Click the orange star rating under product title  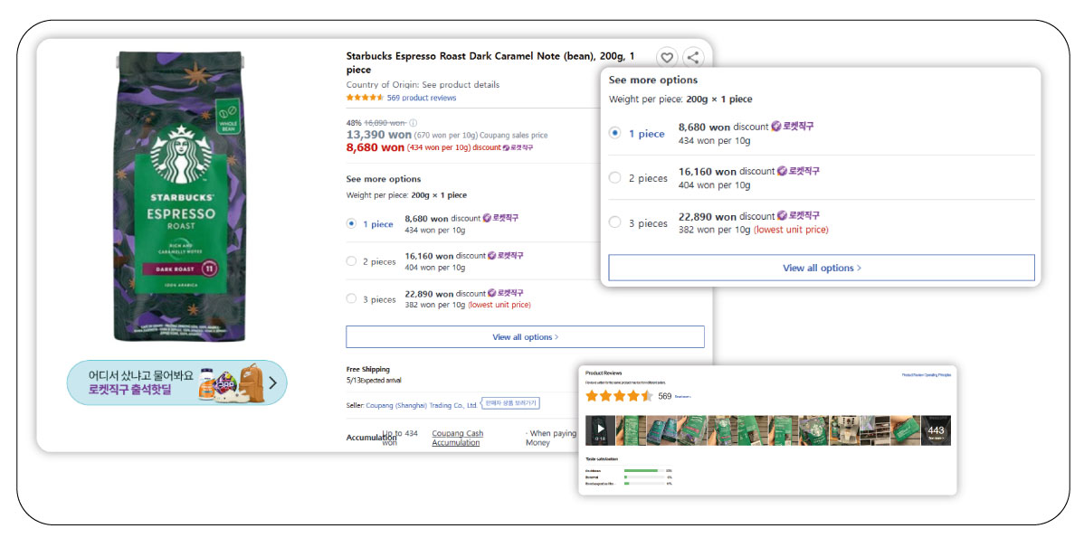(365, 98)
